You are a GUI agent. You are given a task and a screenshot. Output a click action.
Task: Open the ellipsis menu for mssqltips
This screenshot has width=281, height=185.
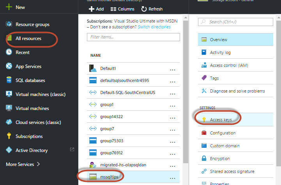click(172, 178)
